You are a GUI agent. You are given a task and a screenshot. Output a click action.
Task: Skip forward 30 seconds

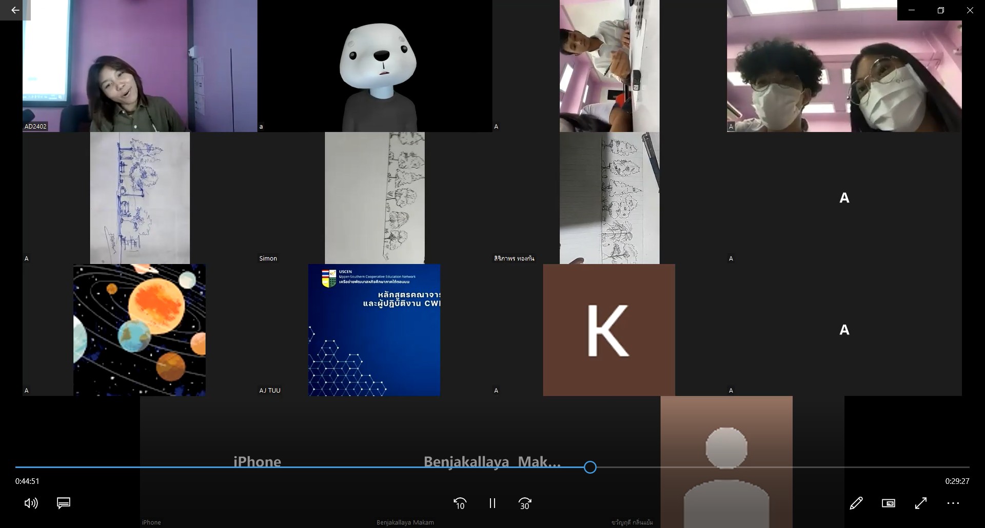[x=525, y=504]
